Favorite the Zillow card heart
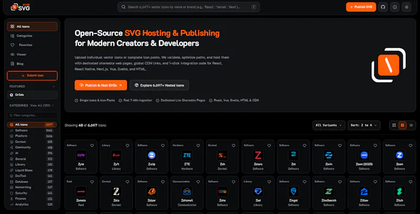Viewport: 420px width, 214px height. point(375,181)
